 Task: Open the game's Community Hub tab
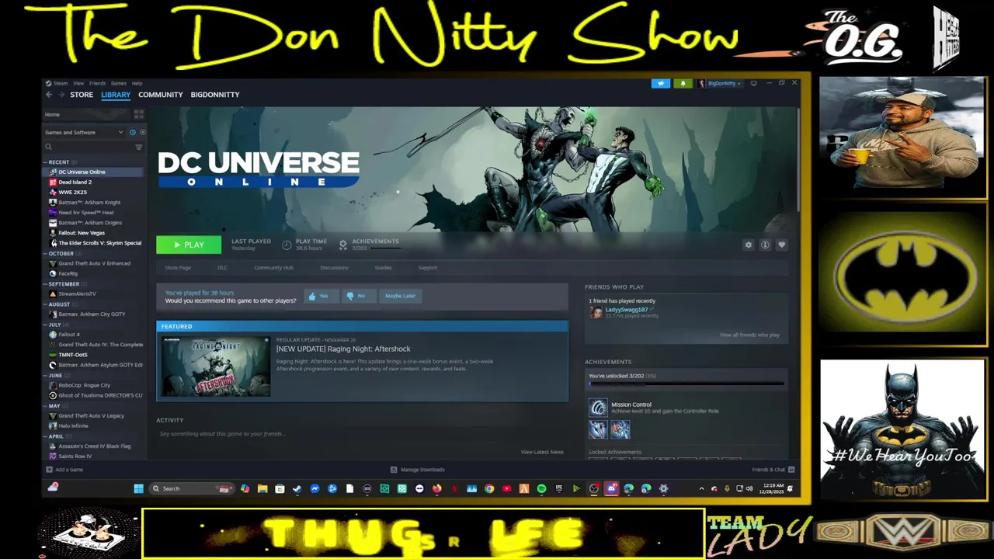pyautogui.click(x=273, y=268)
